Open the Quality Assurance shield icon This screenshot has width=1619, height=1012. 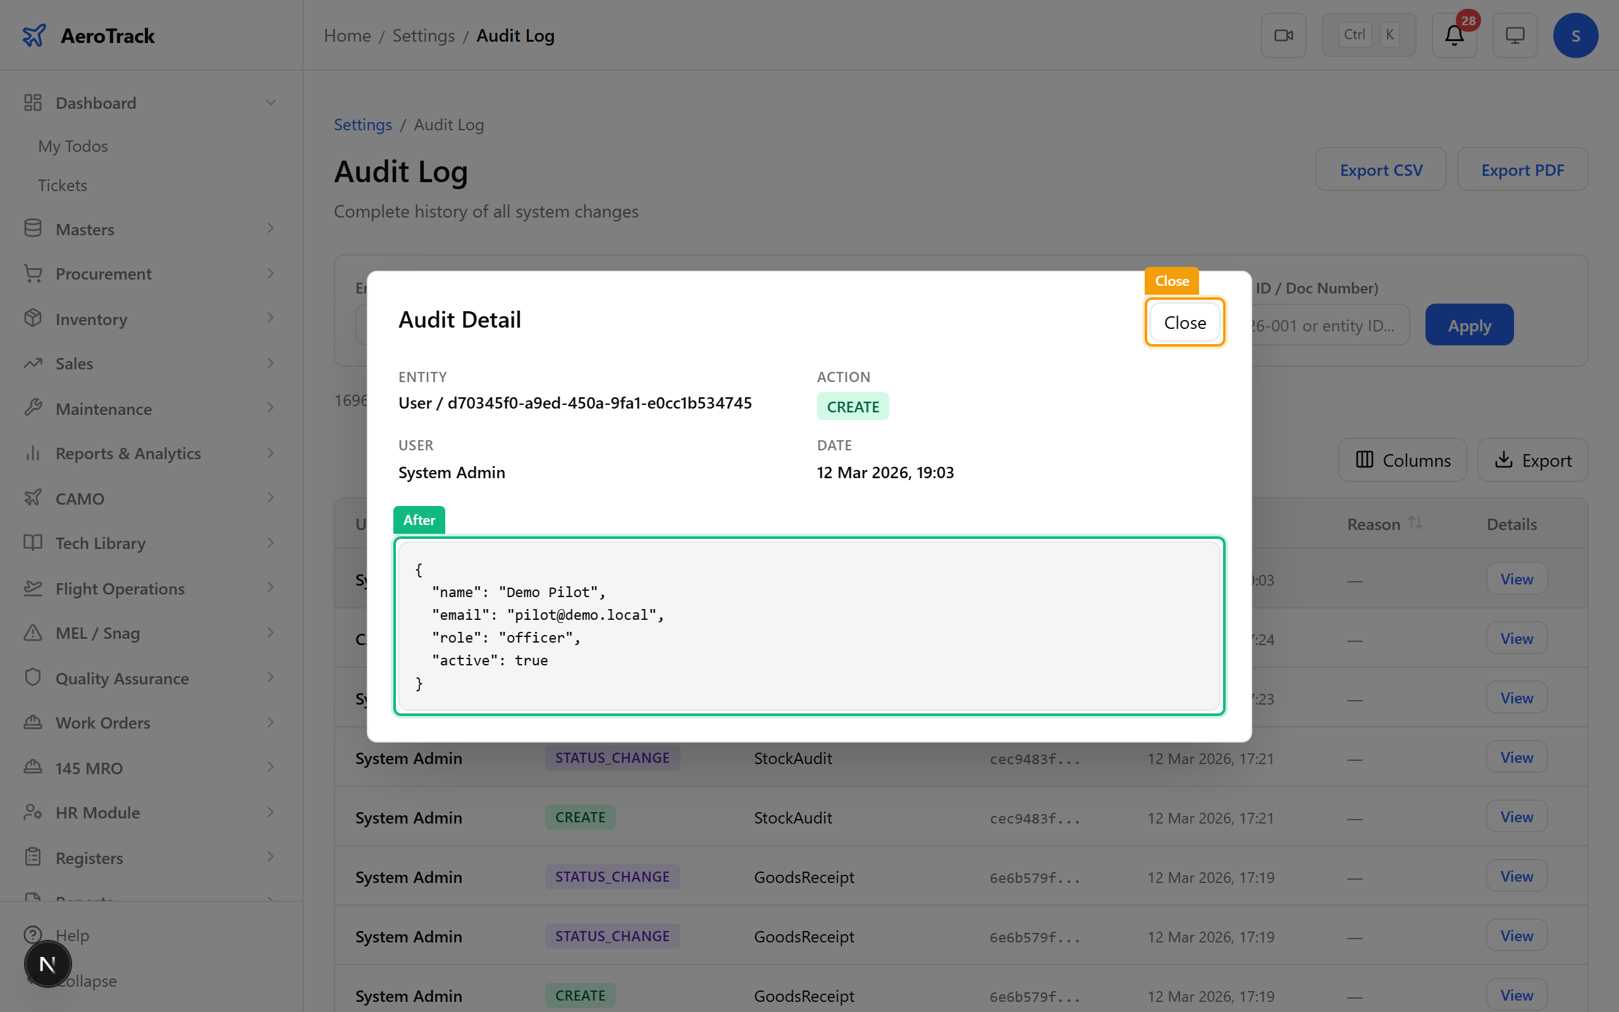33,677
